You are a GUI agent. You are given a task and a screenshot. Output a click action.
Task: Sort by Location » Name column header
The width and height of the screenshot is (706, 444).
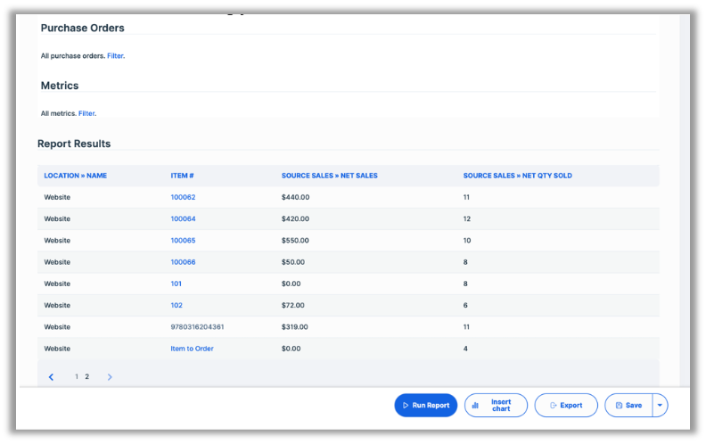75,176
